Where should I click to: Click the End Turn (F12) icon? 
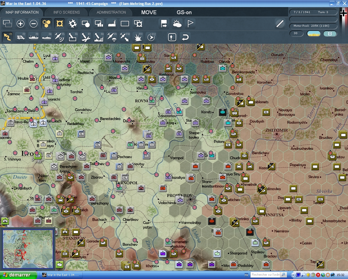pos(151,37)
